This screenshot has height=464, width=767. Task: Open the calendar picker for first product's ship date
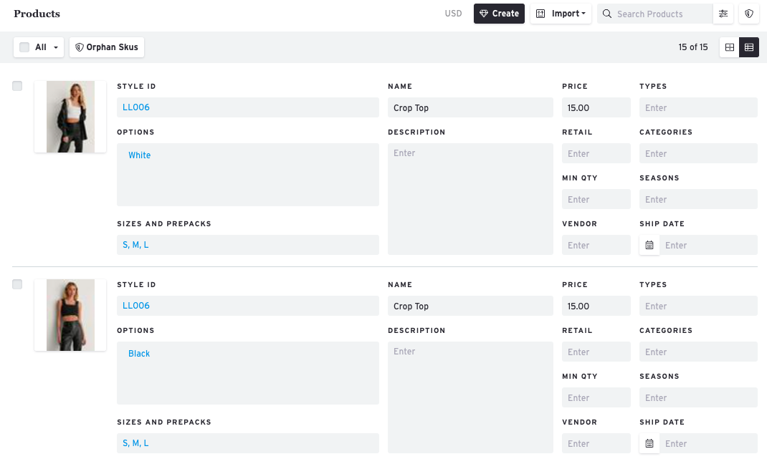point(649,245)
